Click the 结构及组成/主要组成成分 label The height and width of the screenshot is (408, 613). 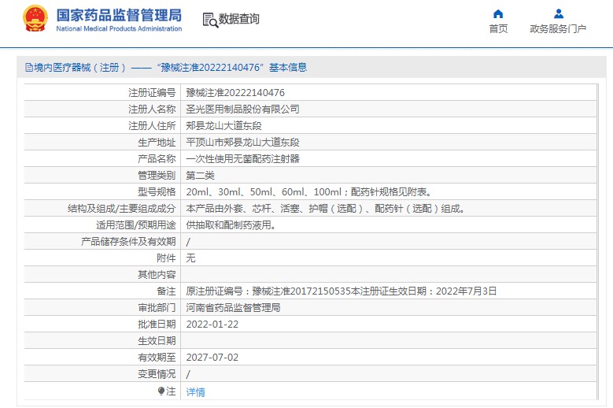coord(122,209)
